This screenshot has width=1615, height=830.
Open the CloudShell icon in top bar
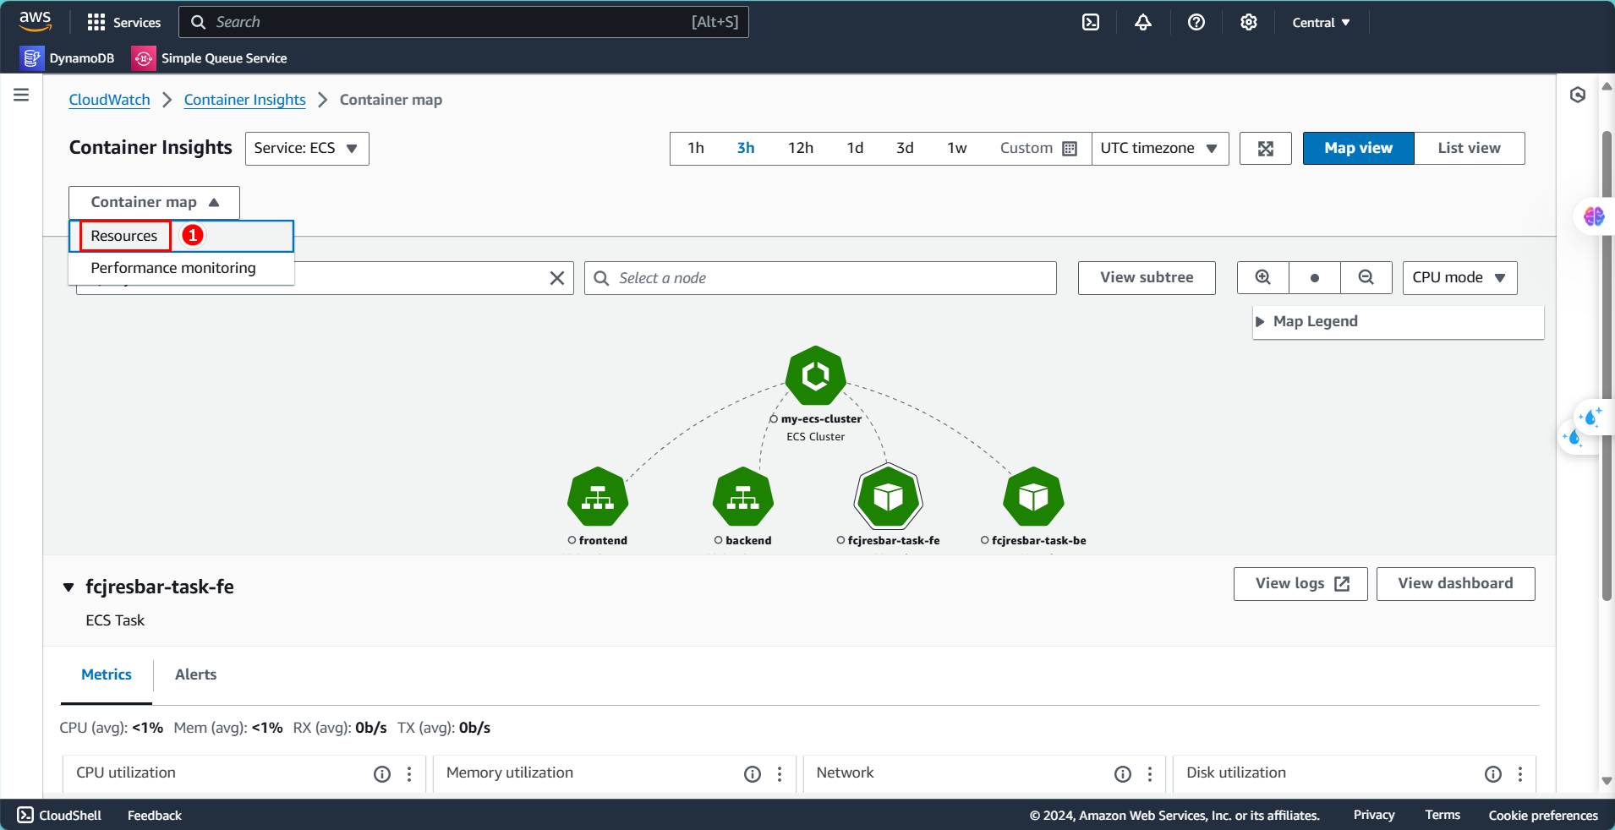pyautogui.click(x=1091, y=22)
